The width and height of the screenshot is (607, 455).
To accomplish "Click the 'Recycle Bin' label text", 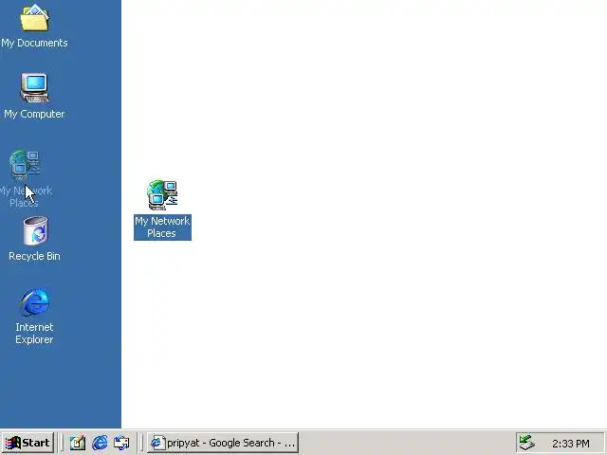I will 34,256.
